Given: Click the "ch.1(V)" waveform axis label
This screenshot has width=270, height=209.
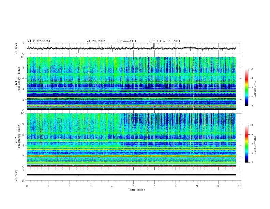Looking at the screenshot, I should [x=16, y=48].
